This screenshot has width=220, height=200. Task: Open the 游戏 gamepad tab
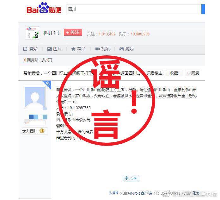tap(126, 49)
